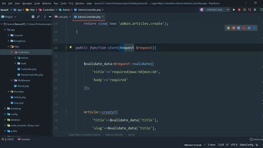This screenshot has width=263, height=148.
Task: Collapse the app folder arrow
Action: 5,30
